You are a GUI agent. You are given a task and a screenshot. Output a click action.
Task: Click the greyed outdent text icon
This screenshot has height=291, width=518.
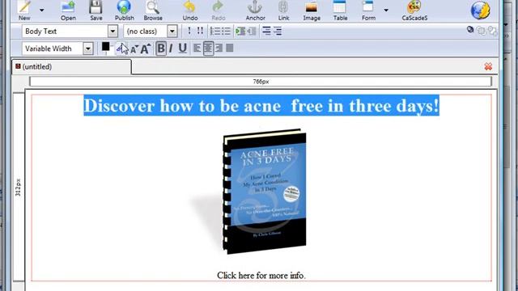tap(252, 32)
